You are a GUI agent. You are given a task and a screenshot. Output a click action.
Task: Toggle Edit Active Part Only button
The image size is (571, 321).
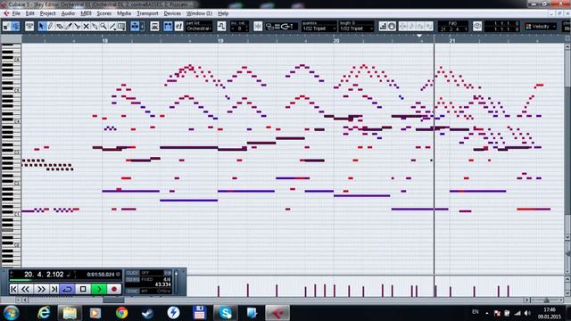(178, 27)
